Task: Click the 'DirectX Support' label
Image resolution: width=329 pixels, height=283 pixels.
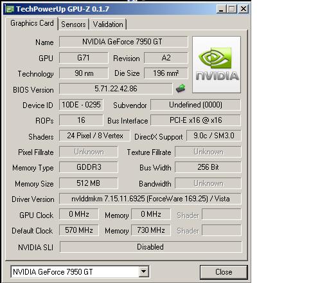Action: (x=159, y=137)
